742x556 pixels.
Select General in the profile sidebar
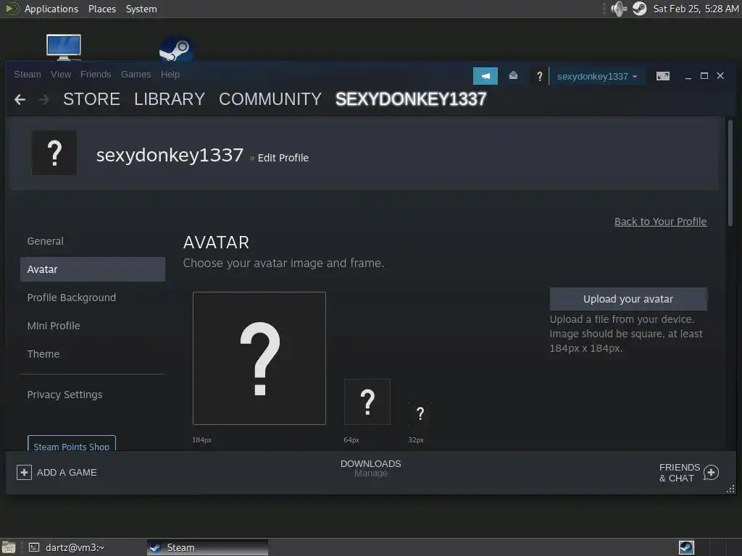pyautogui.click(x=93, y=241)
